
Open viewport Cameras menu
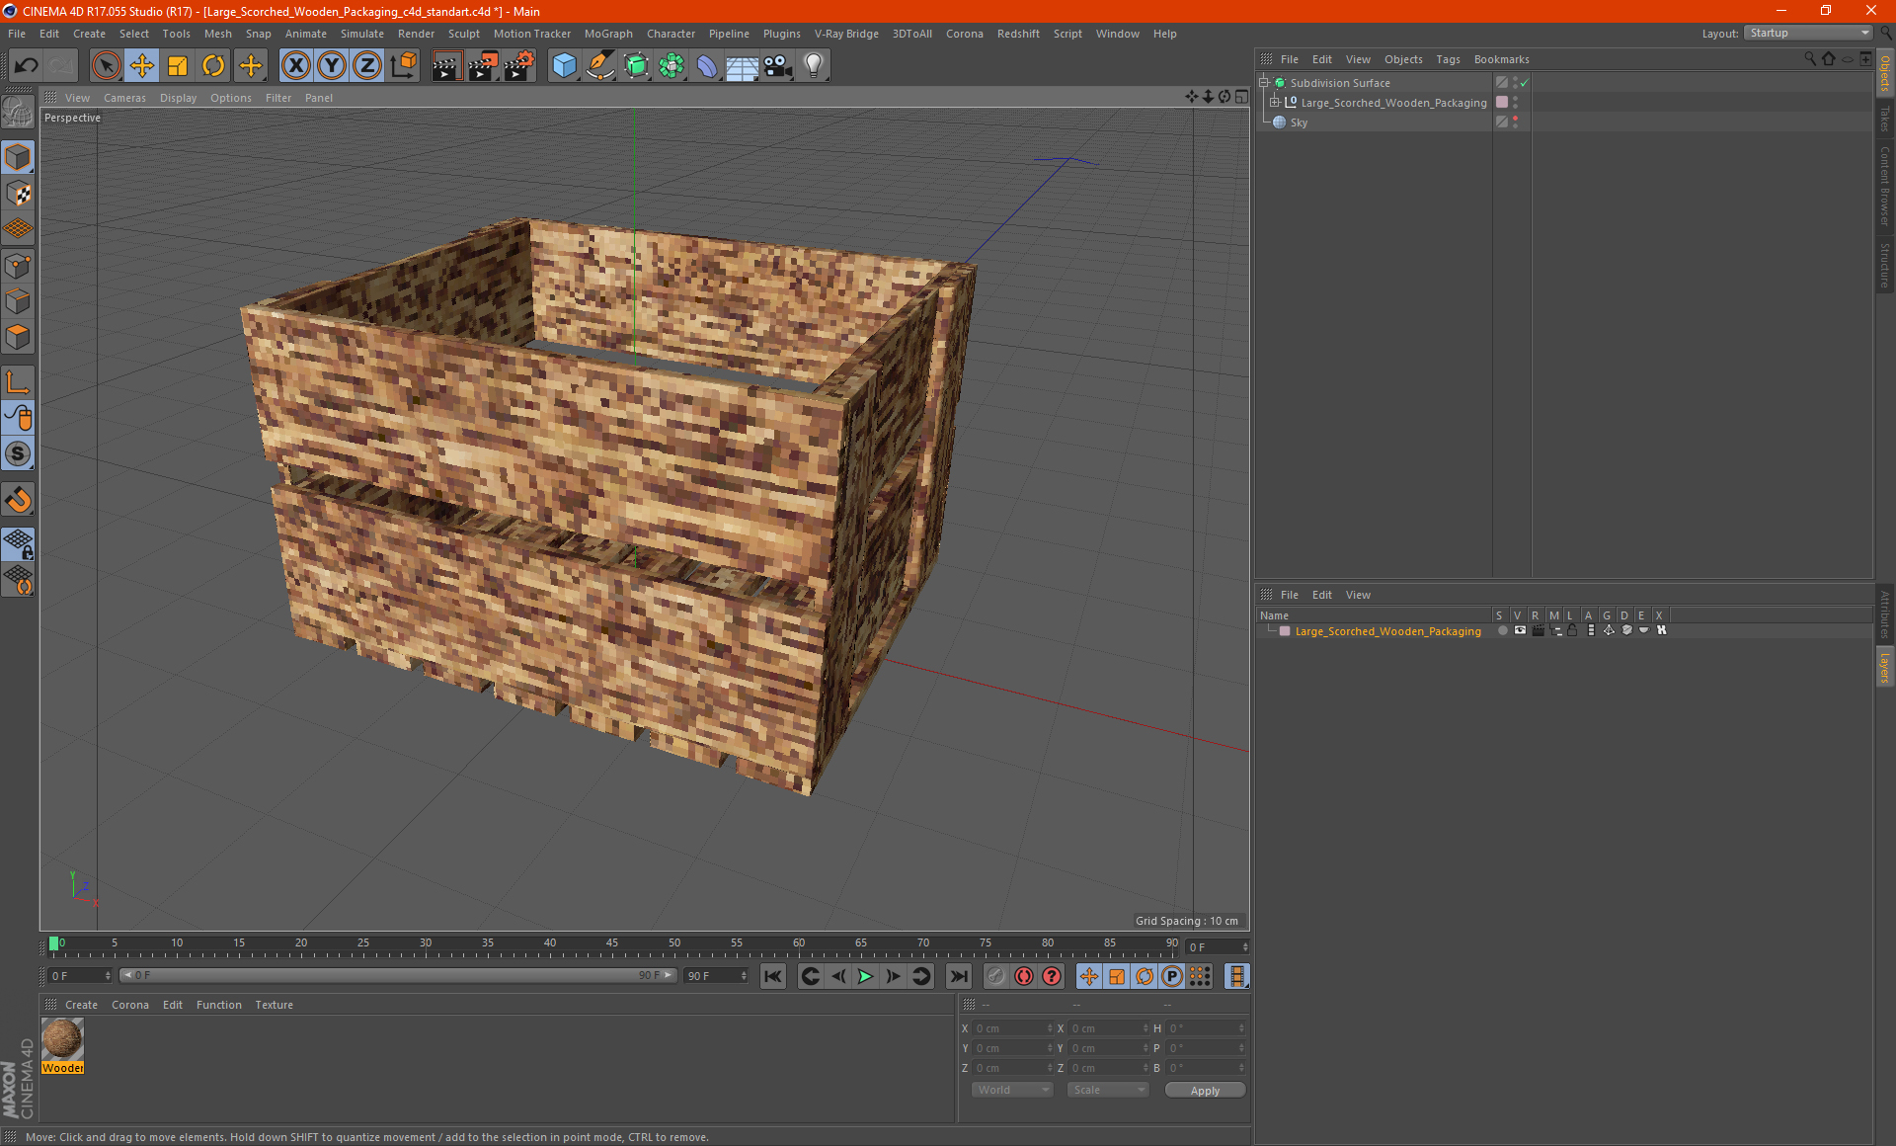tap(124, 98)
